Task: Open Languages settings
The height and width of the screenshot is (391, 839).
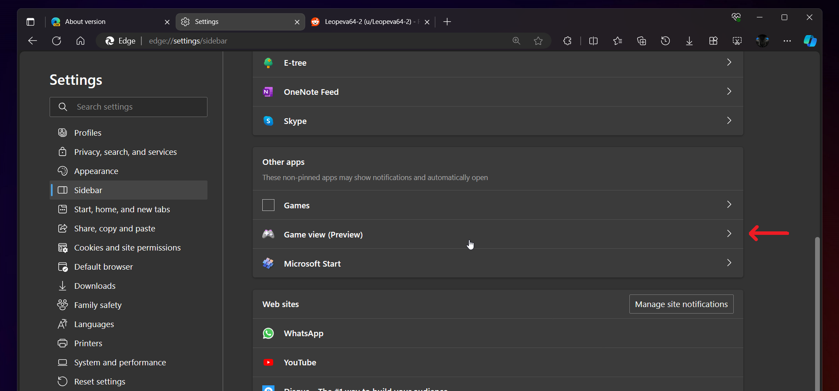Action: click(x=128, y=324)
